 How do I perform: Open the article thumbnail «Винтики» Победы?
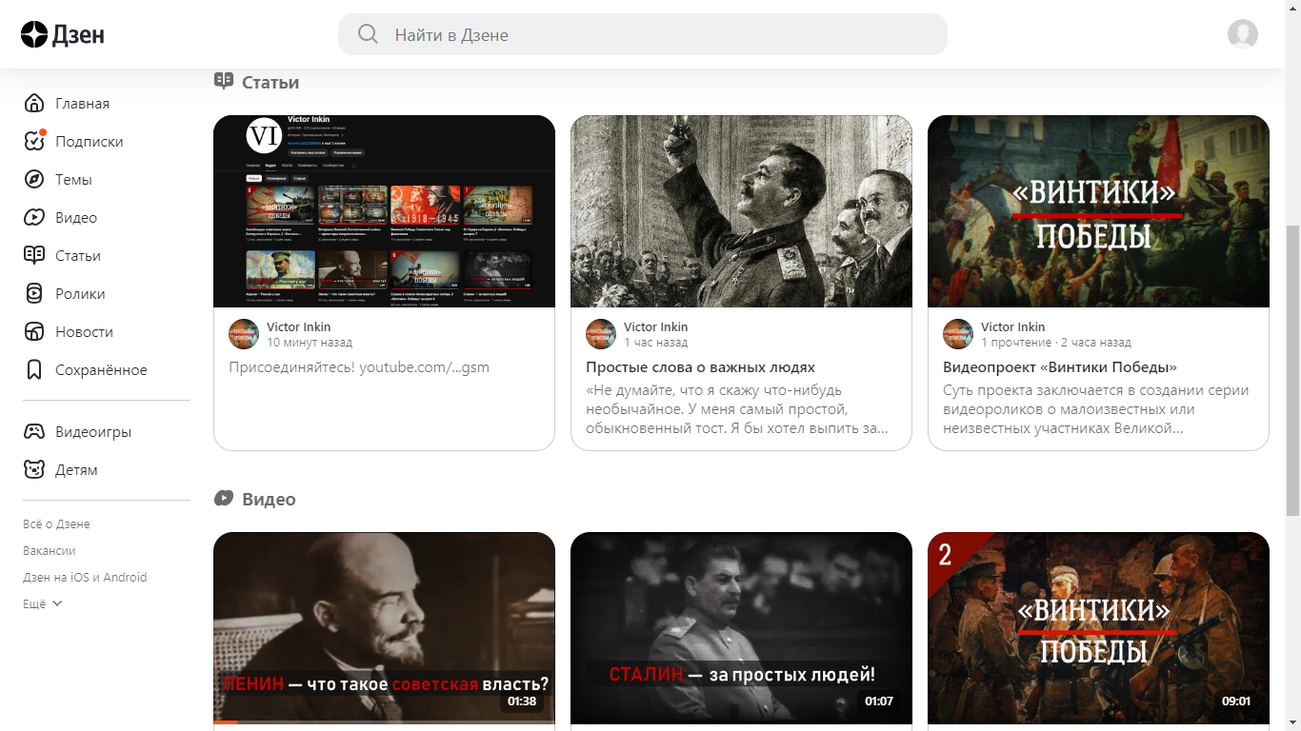pos(1098,211)
